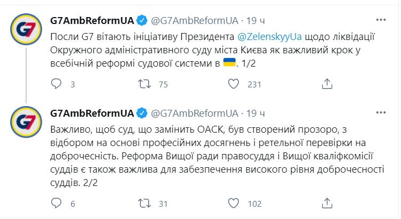
Task: Share the first tweet (1/2)
Action: coord(327,84)
